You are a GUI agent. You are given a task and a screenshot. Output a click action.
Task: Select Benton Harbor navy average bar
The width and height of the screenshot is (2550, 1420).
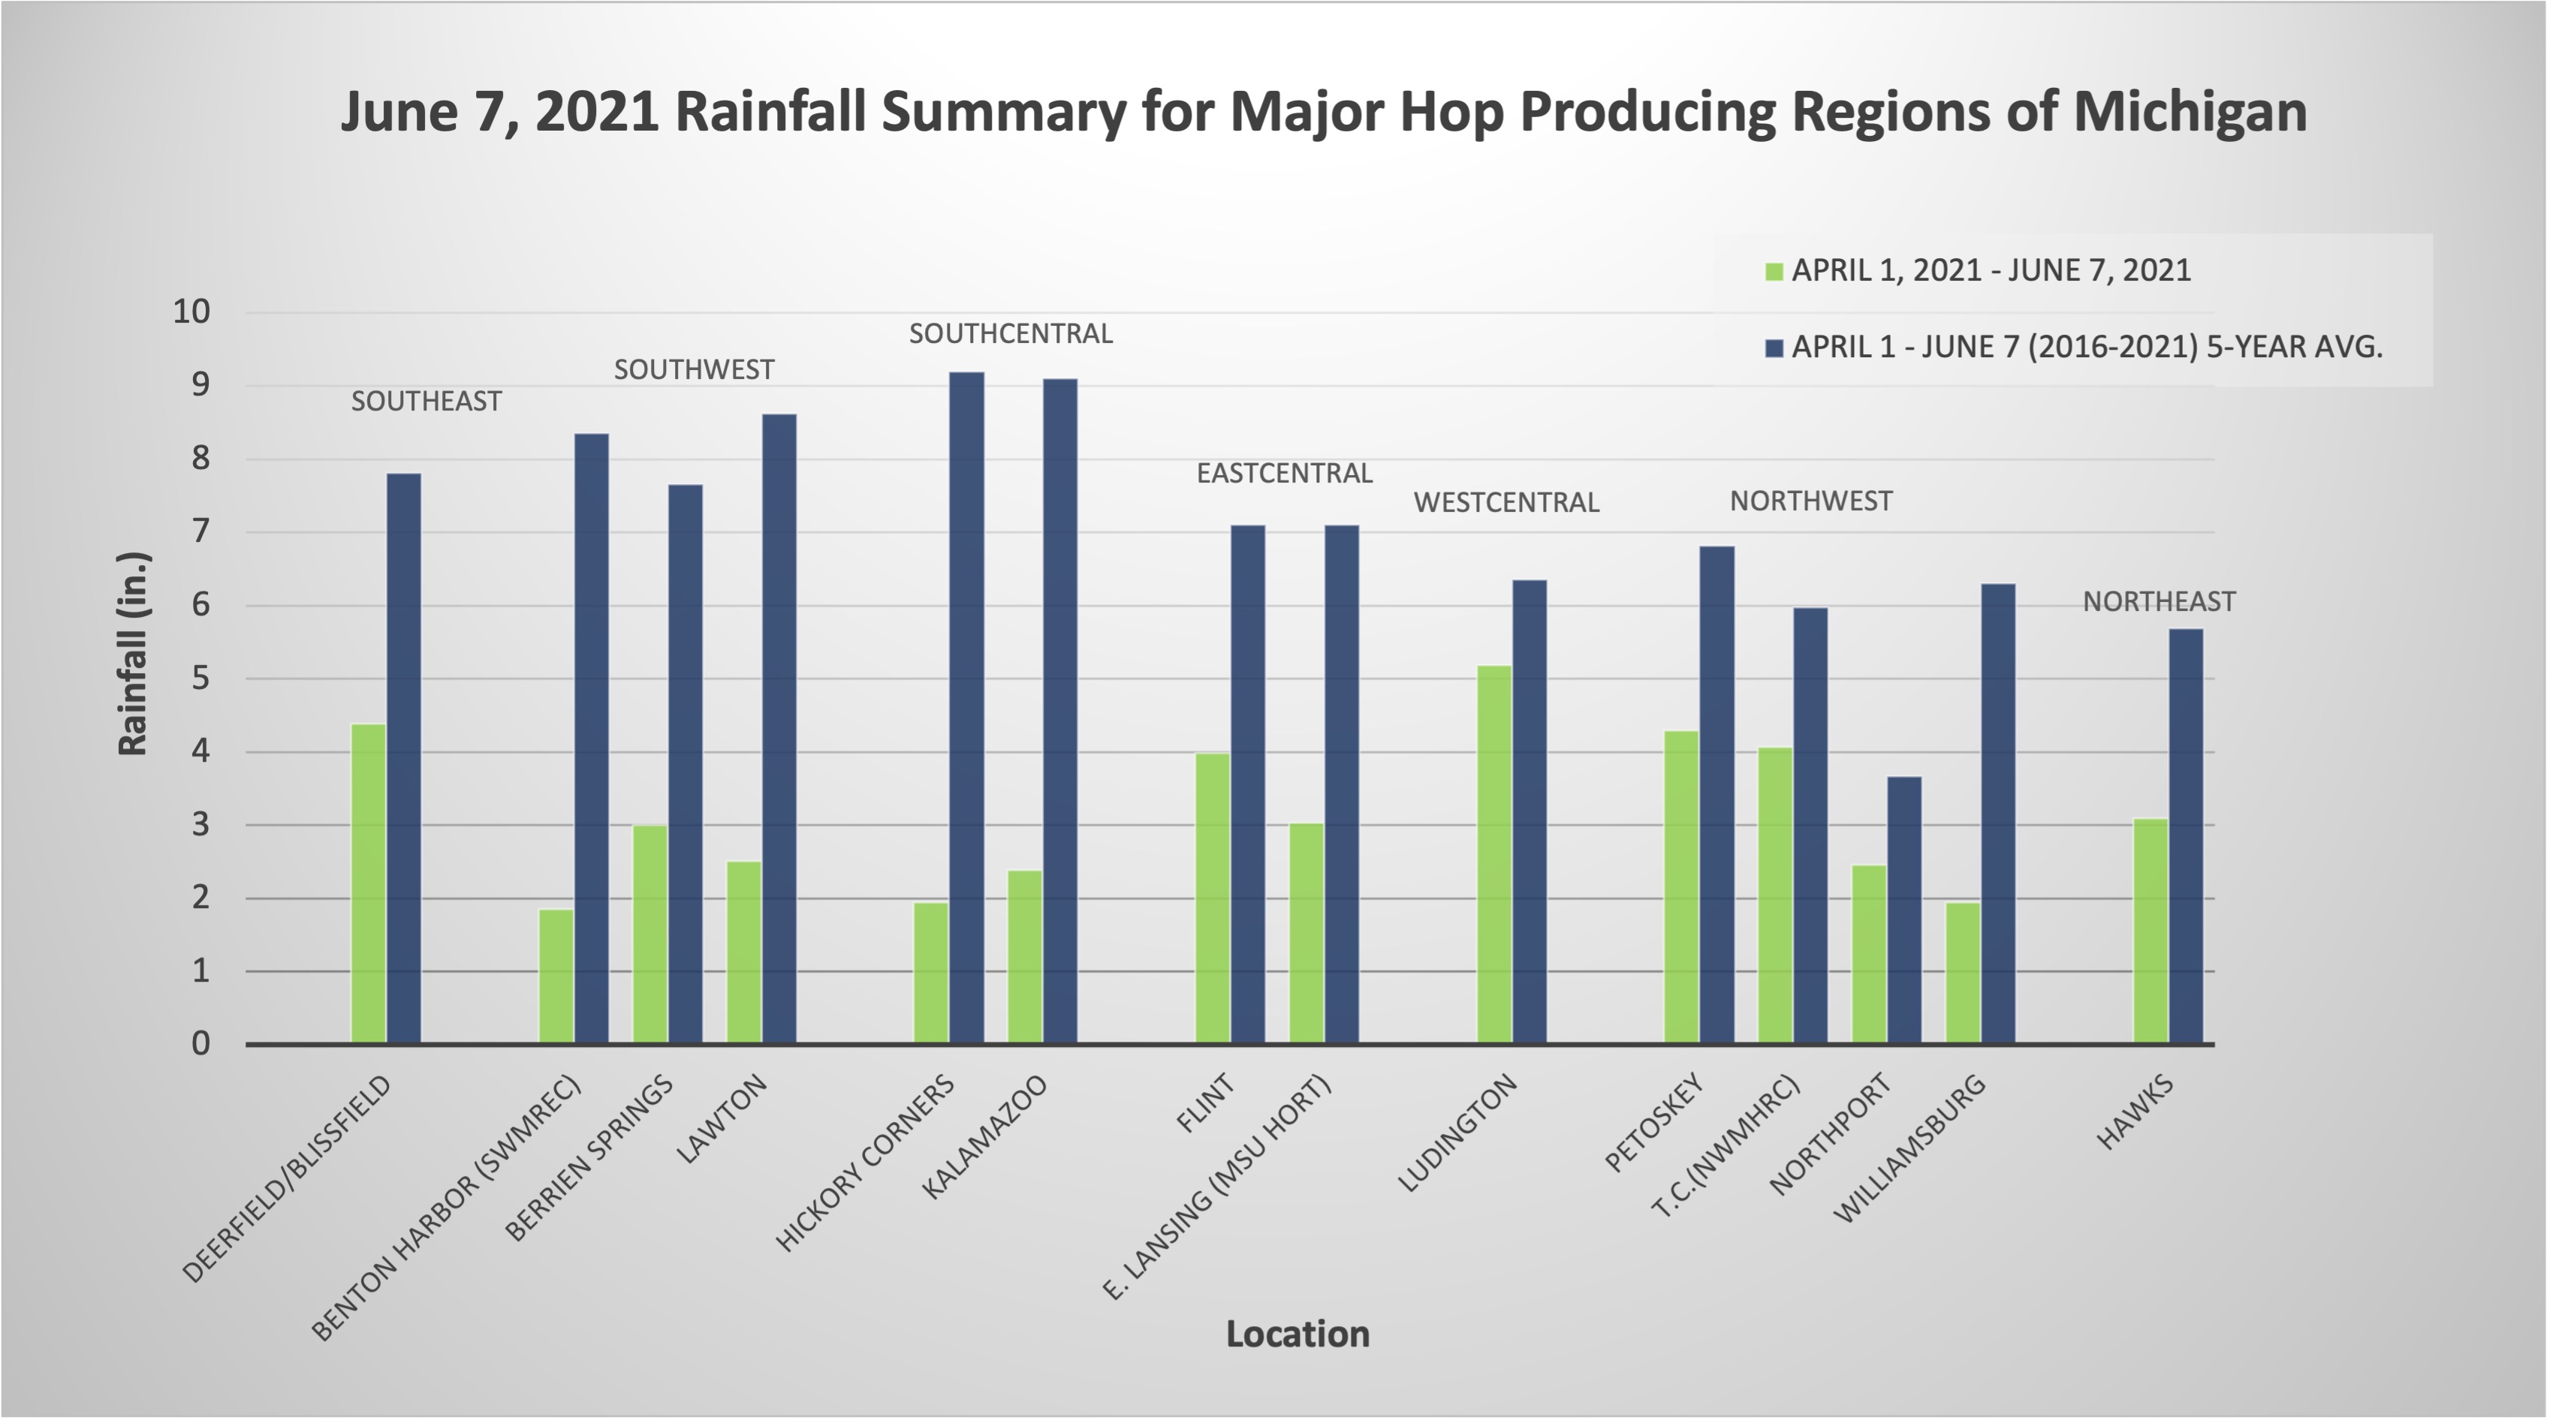click(591, 739)
